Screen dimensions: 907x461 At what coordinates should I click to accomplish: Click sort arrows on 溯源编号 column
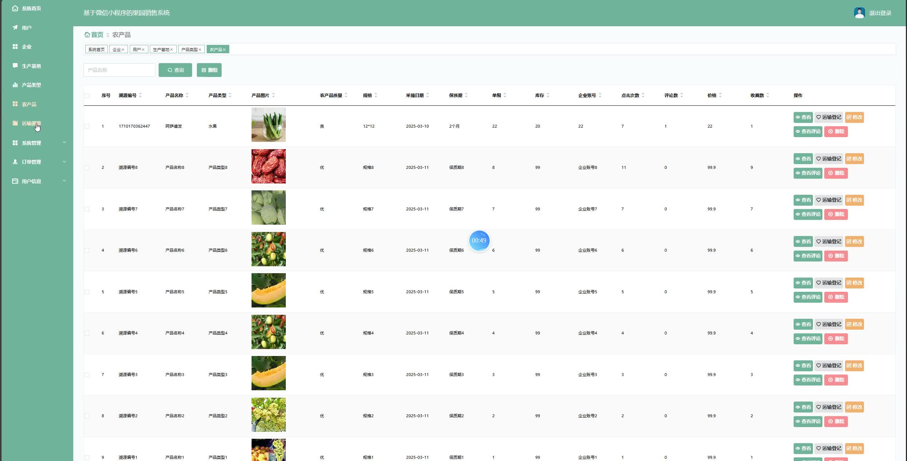point(140,95)
